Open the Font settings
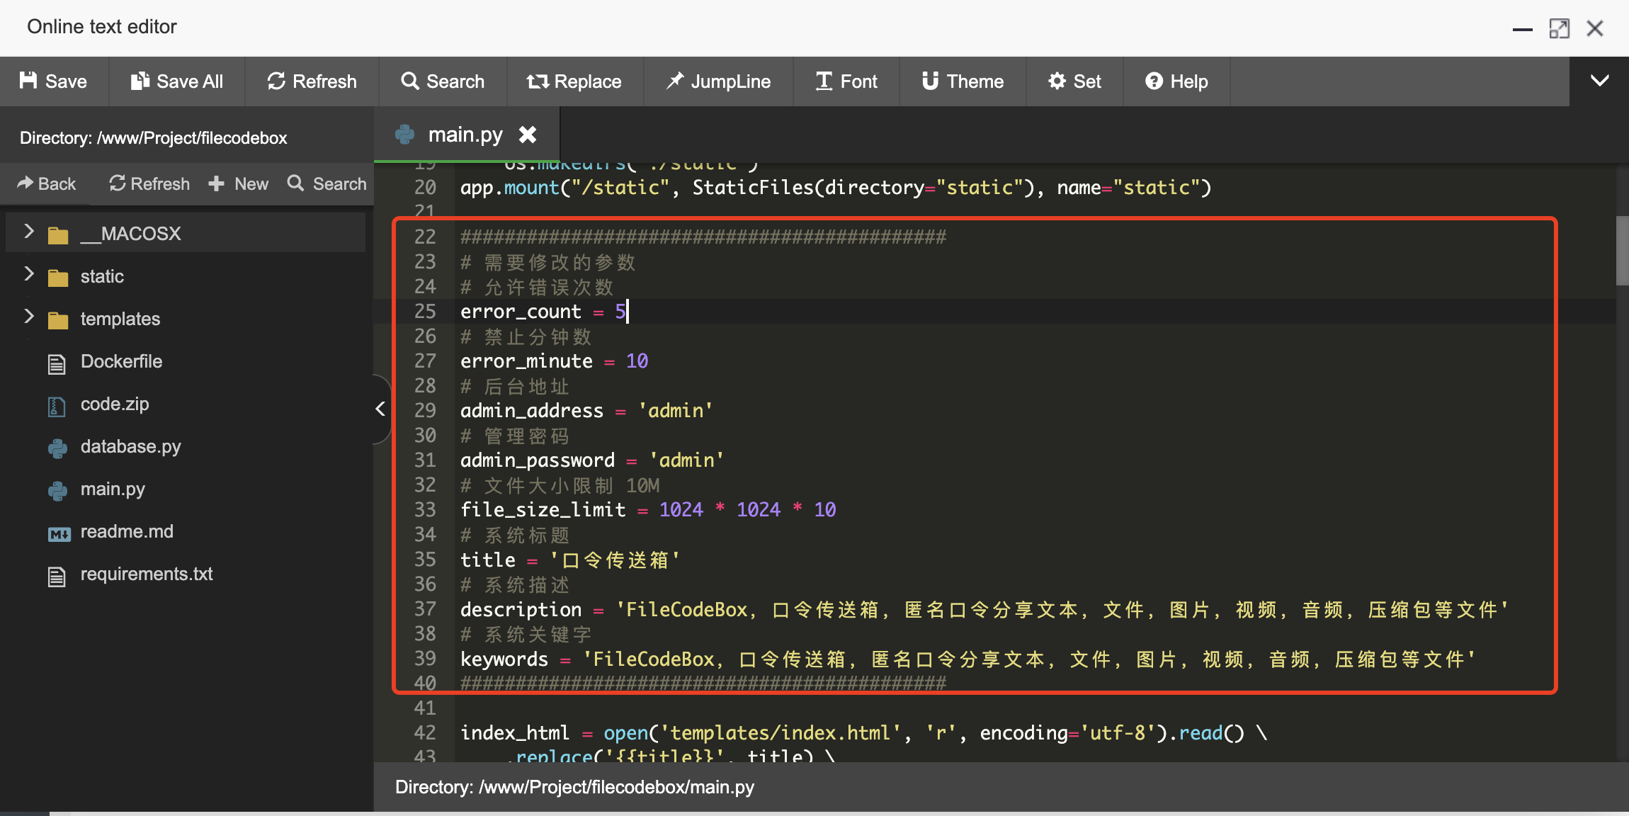Viewport: 1629px width, 816px height. (x=846, y=81)
